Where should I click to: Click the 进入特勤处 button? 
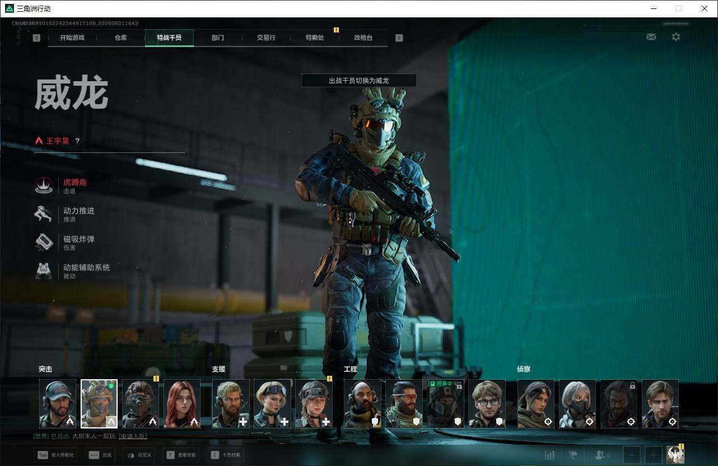tap(55, 455)
